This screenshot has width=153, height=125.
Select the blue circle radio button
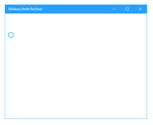click(x=11, y=35)
